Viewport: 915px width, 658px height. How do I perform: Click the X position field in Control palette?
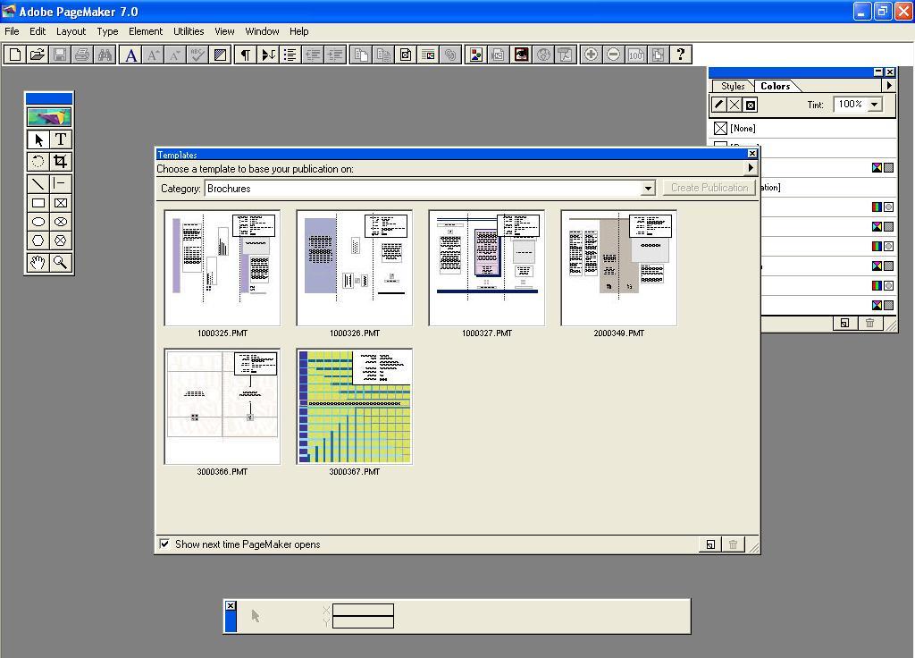click(x=363, y=610)
